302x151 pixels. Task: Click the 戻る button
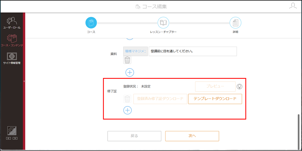coord(134,136)
